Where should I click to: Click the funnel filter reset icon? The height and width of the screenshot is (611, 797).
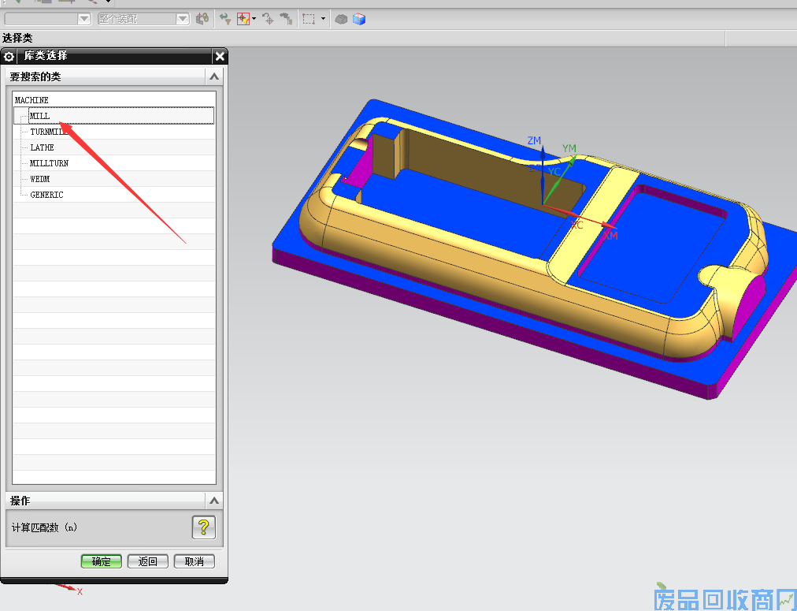pyautogui.click(x=225, y=19)
